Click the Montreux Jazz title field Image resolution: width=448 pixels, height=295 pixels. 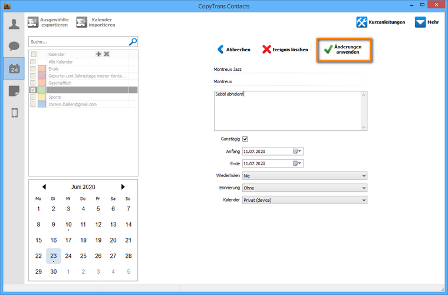[x=290, y=69]
